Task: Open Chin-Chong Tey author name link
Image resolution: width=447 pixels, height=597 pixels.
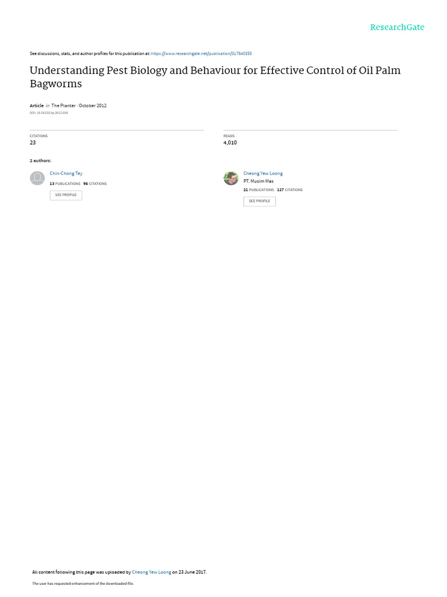Action: click(x=66, y=173)
